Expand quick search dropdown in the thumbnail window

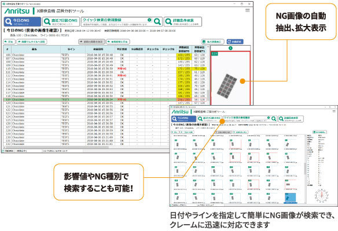click(269, 117)
